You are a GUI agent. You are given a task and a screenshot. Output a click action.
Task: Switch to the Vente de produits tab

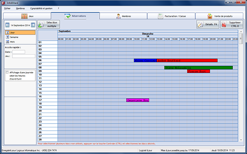[219, 16]
